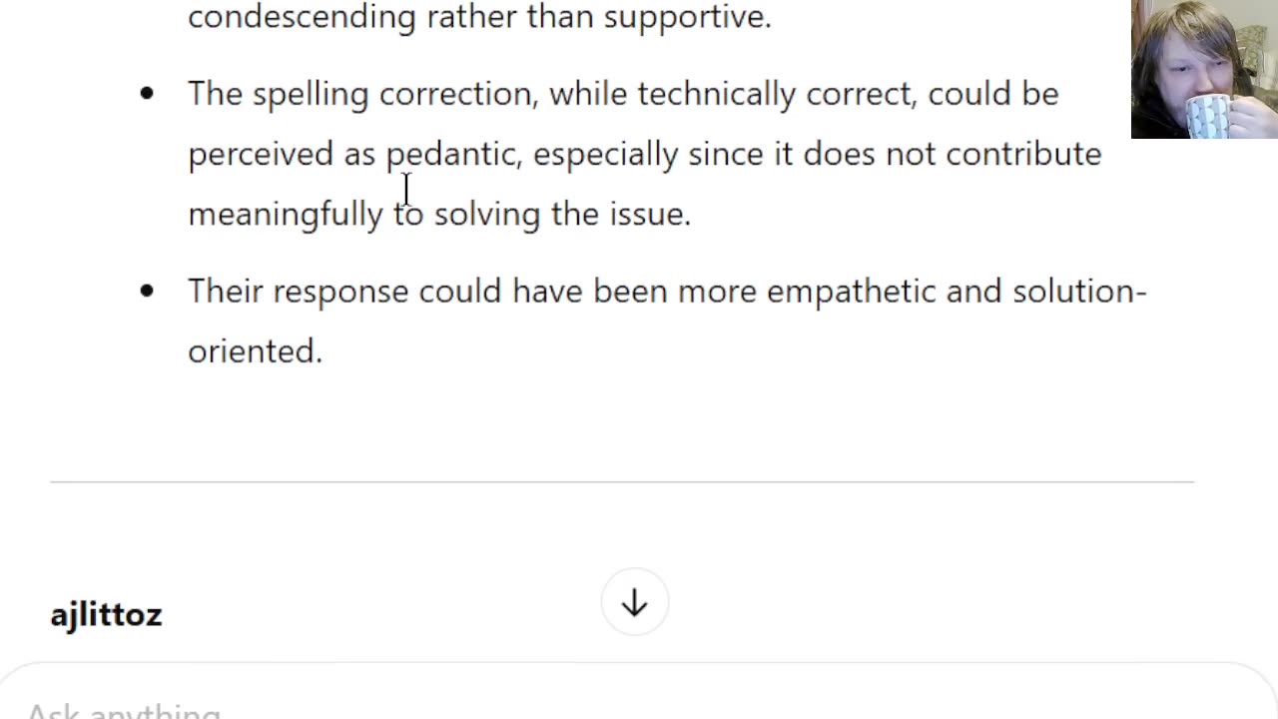Click the "ajlittoz" username heading
This screenshot has height=719, width=1278.
(106, 614)
